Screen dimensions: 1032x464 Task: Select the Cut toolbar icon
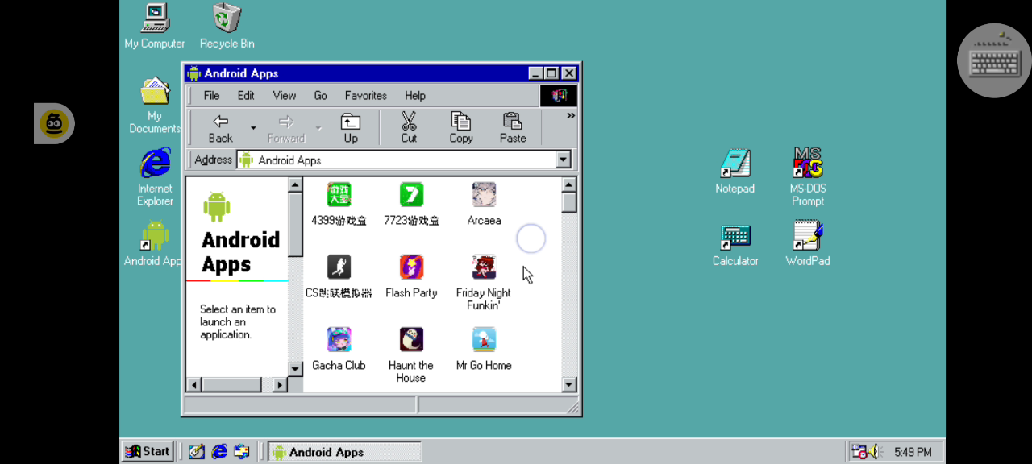[409, 126]
